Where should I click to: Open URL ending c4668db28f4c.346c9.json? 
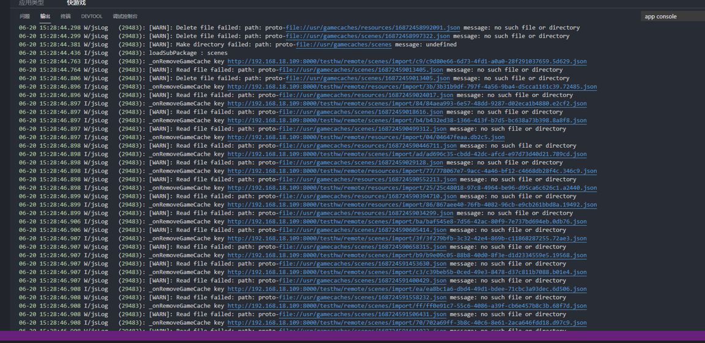pyautogui.click(x=412, y=171)
